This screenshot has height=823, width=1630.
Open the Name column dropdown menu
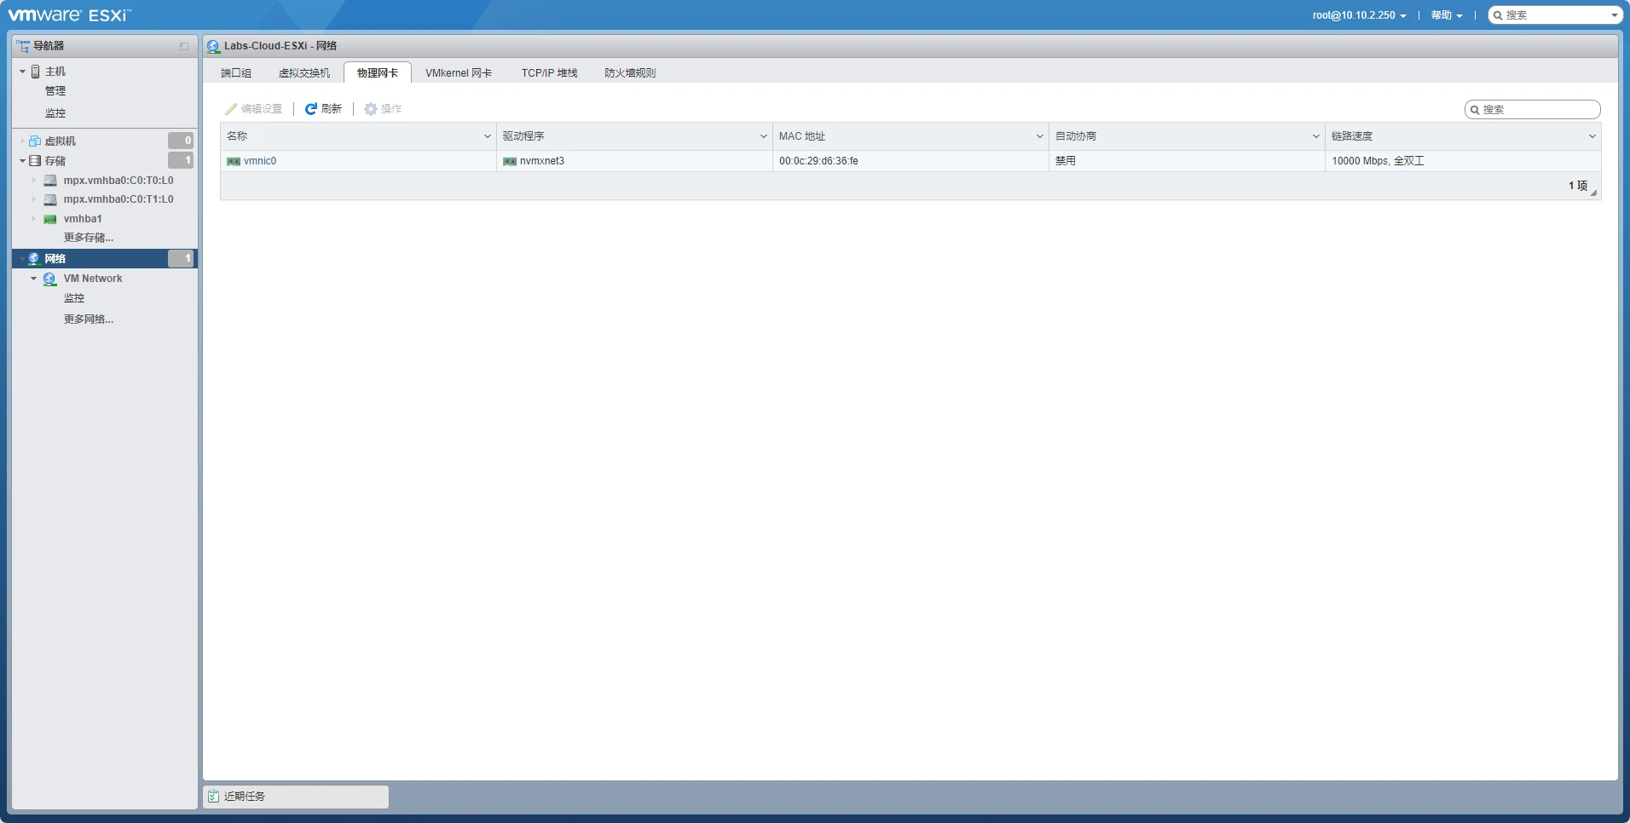point(488,136)
